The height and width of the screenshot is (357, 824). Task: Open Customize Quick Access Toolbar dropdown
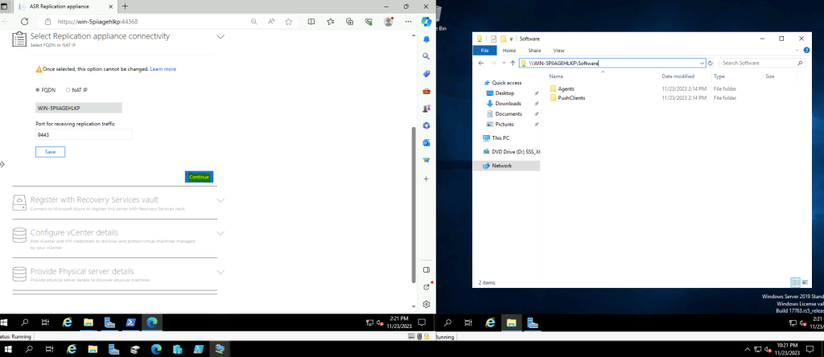[513, 39]
